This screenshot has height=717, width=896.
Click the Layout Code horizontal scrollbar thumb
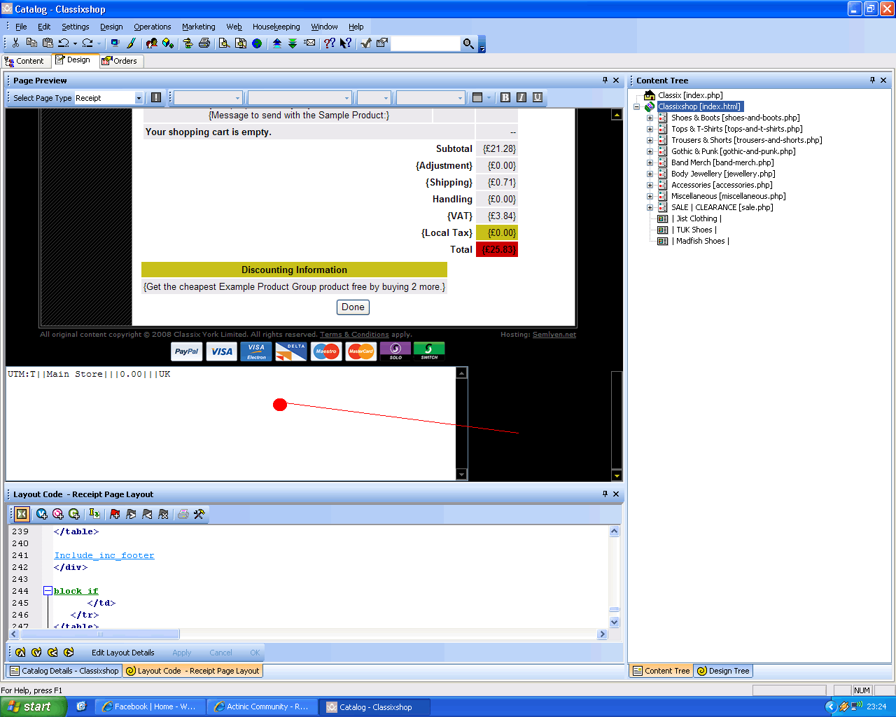[x=100, y=634]
